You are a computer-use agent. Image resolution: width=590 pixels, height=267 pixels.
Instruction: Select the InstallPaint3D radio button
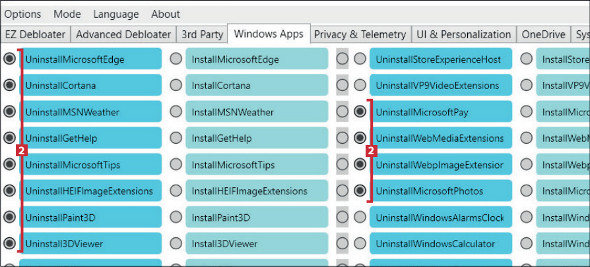[x=176, y=217]
